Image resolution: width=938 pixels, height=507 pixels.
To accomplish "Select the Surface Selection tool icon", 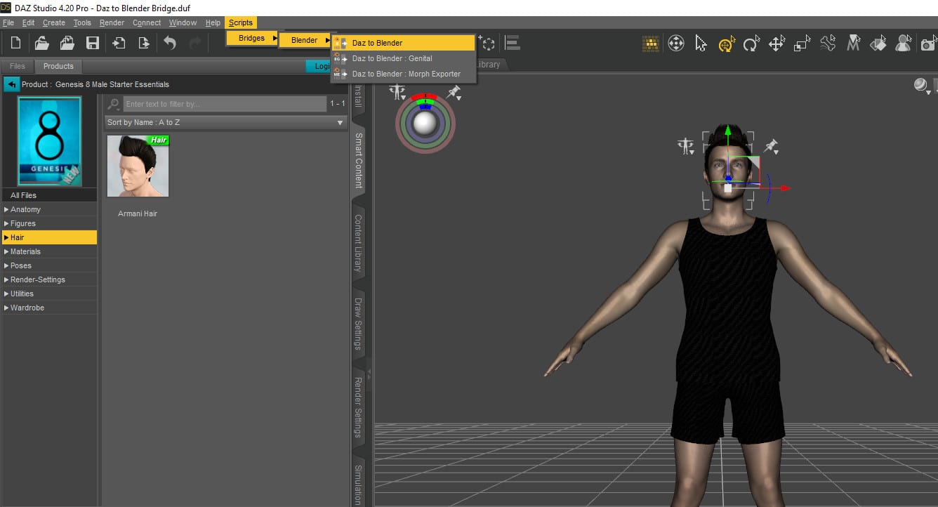I will [x=878, y=44].
